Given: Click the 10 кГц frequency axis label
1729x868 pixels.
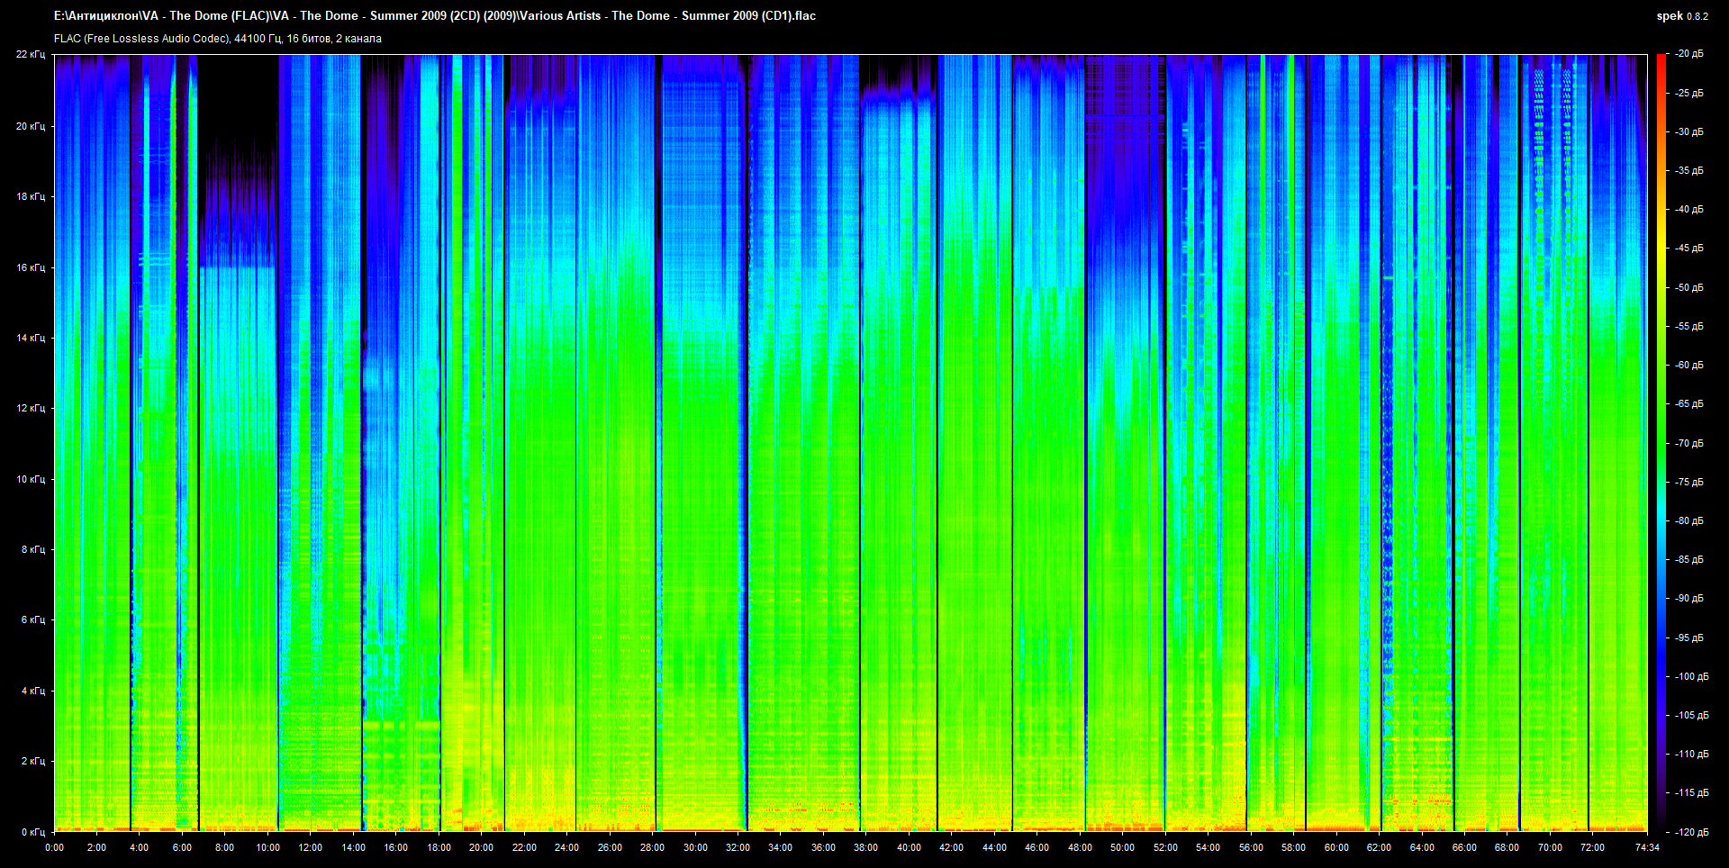Looking at the screenshot, I should [x=31, y=479].
